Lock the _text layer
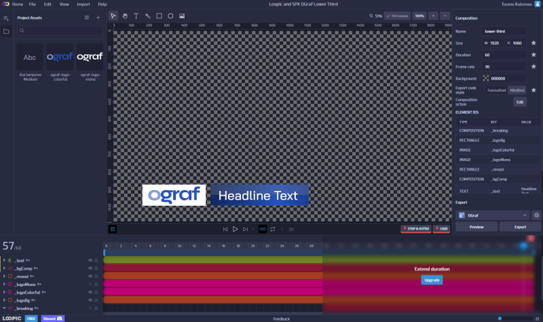The image size is (543, 322). (96, 260)
